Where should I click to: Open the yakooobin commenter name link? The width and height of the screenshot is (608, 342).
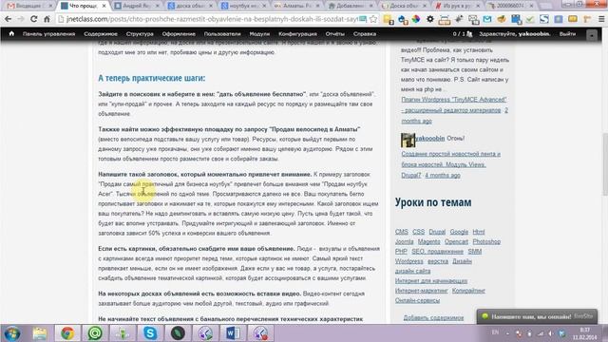point(430,138)
